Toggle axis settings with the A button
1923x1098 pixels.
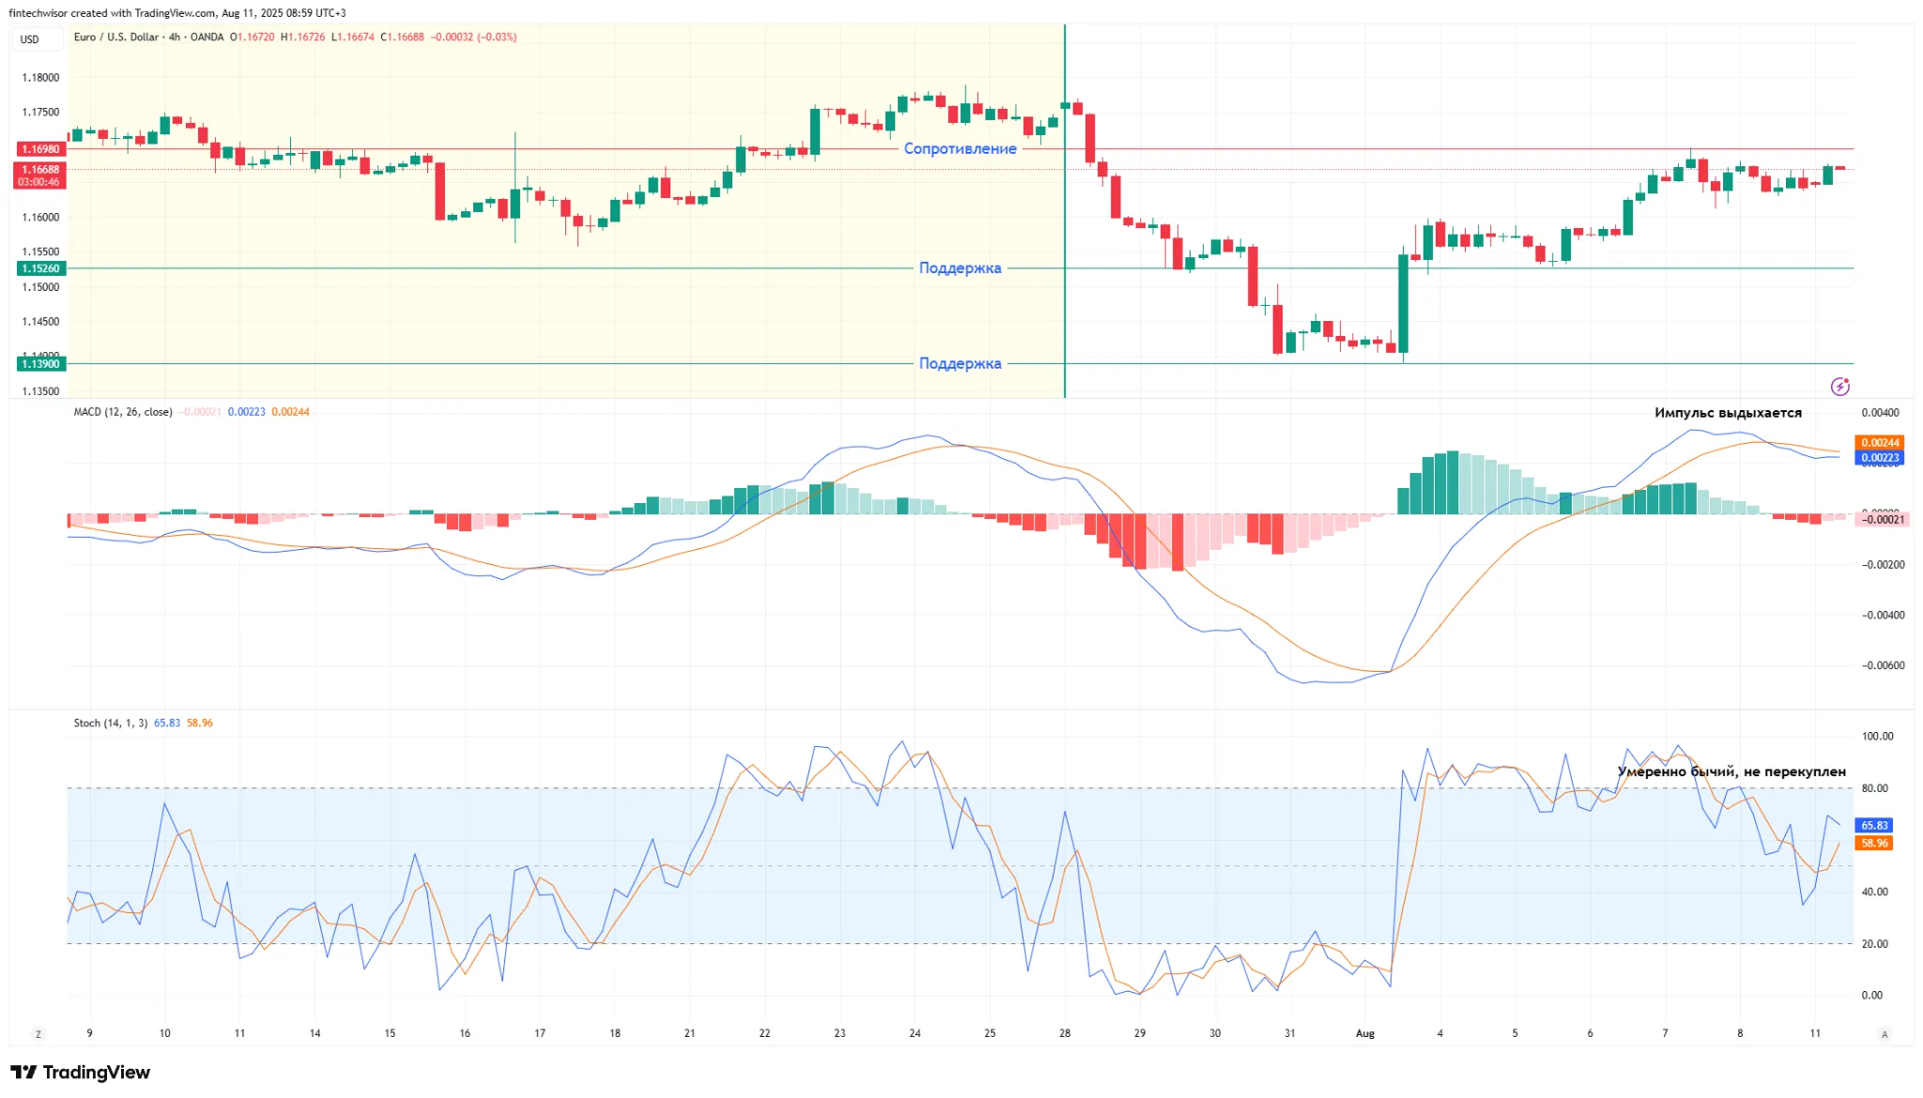[1885, 1032]
